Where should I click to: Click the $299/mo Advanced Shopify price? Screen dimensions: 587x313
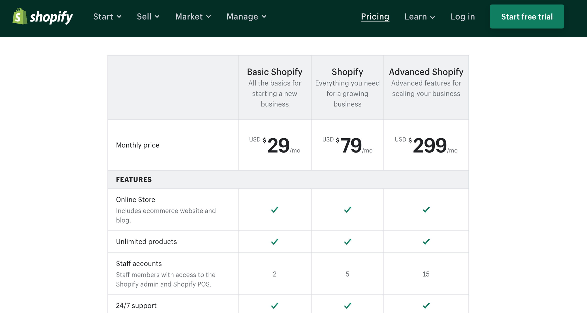pyautogui.click(x=426, y=145)
